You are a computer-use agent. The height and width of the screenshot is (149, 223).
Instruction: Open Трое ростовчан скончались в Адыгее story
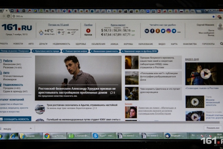point(82,105)
